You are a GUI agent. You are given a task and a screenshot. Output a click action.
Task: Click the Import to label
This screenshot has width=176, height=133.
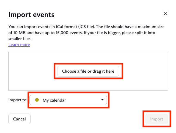coord(18,100)
